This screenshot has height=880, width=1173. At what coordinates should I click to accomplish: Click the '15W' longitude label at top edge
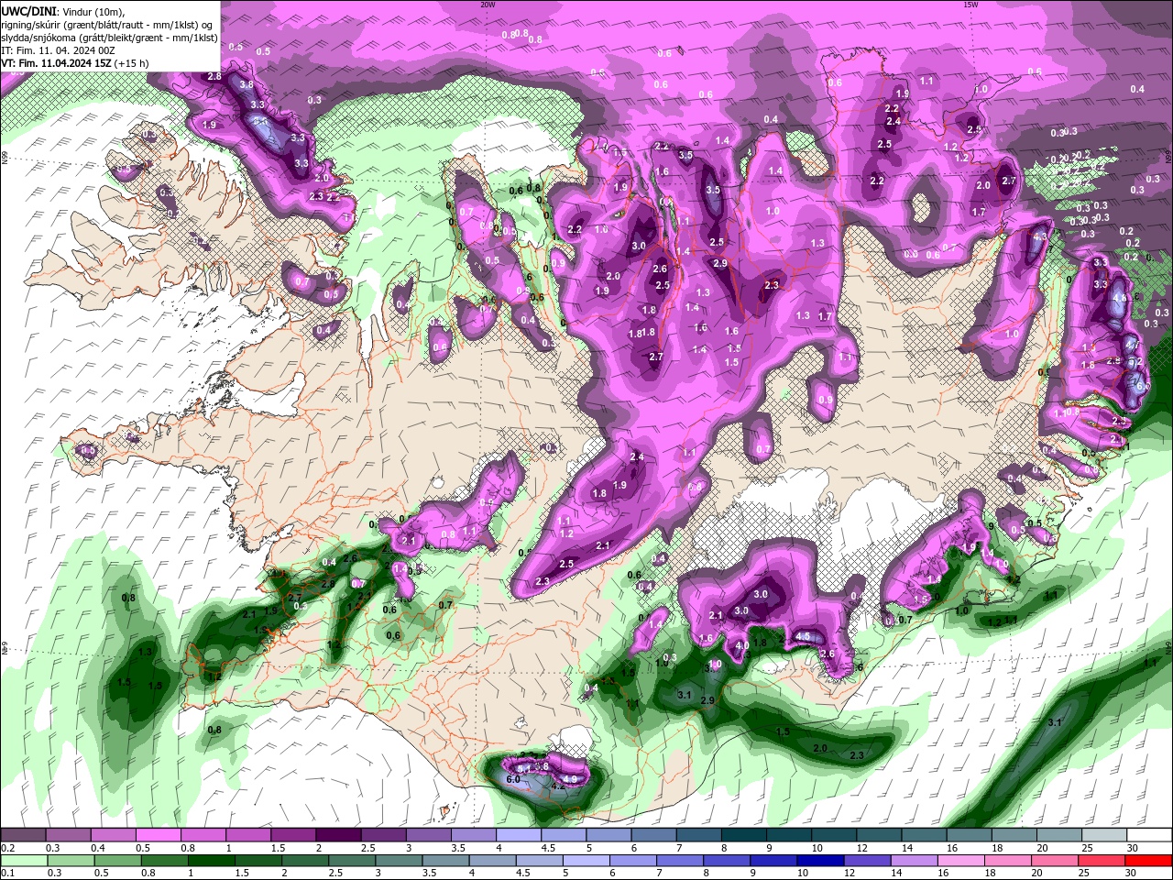pos(970,5)
